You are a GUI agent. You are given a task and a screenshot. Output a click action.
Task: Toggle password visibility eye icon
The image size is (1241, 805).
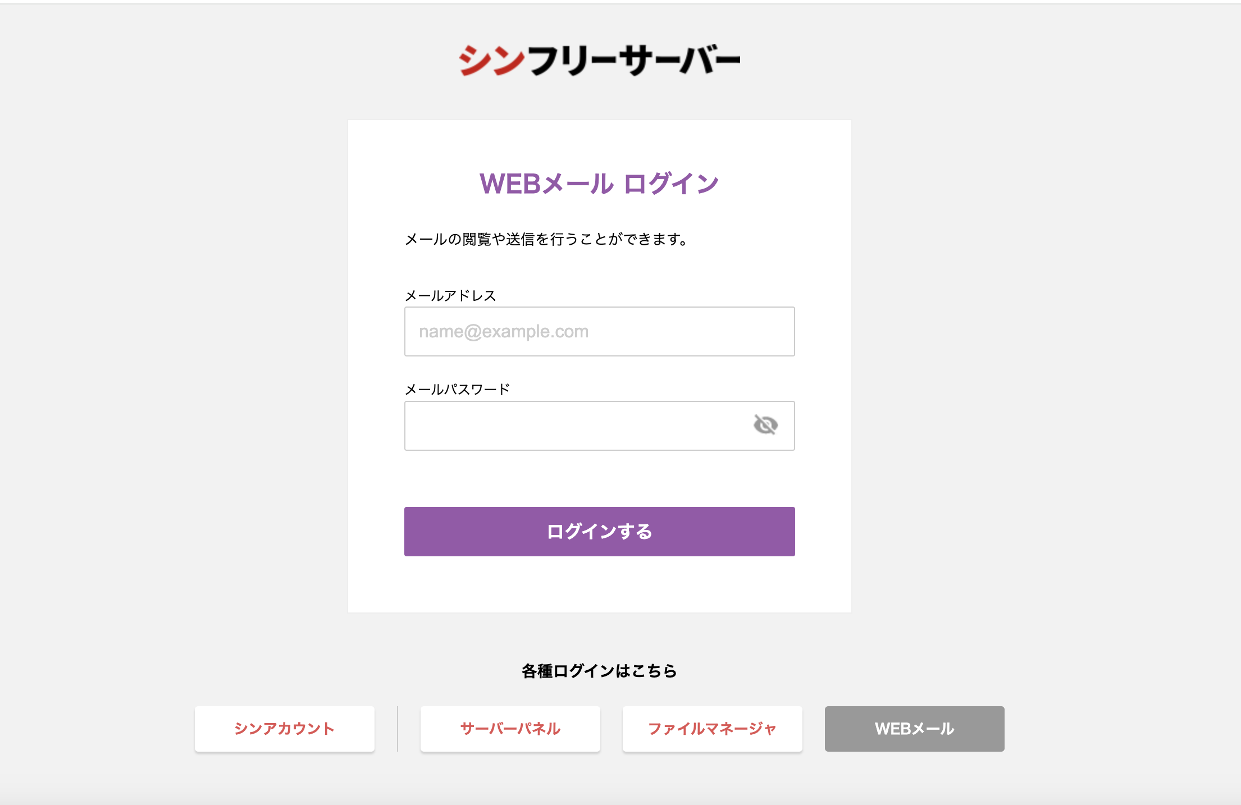click(765, 425)
